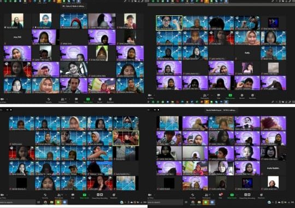Expand the Share Screen caret in the top-left meeting
Image resolution: width=295 pixels, height=208 pixels.
point(92,99)
